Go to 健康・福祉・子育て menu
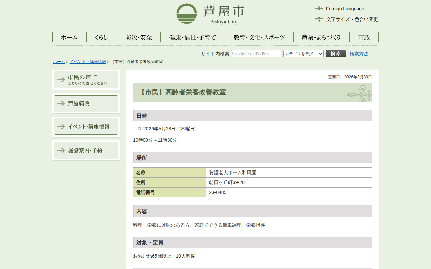 click(x=193, y=37)
